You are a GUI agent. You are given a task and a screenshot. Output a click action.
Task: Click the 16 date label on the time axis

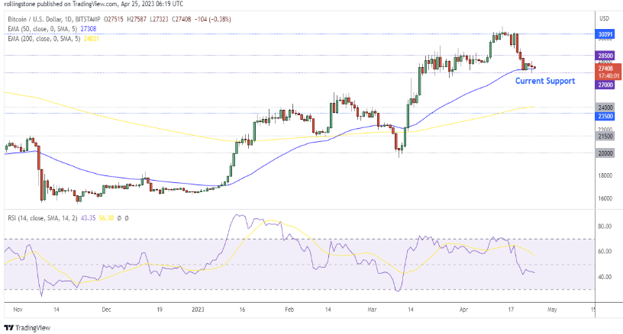[x=242, y=310]
